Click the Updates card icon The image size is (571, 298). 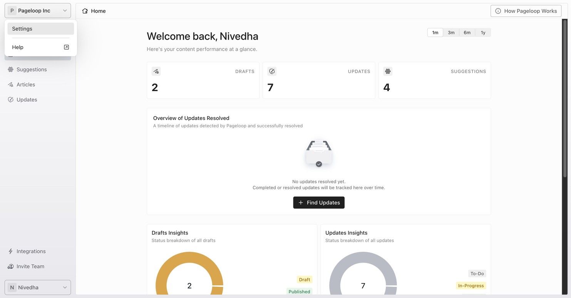272,71
